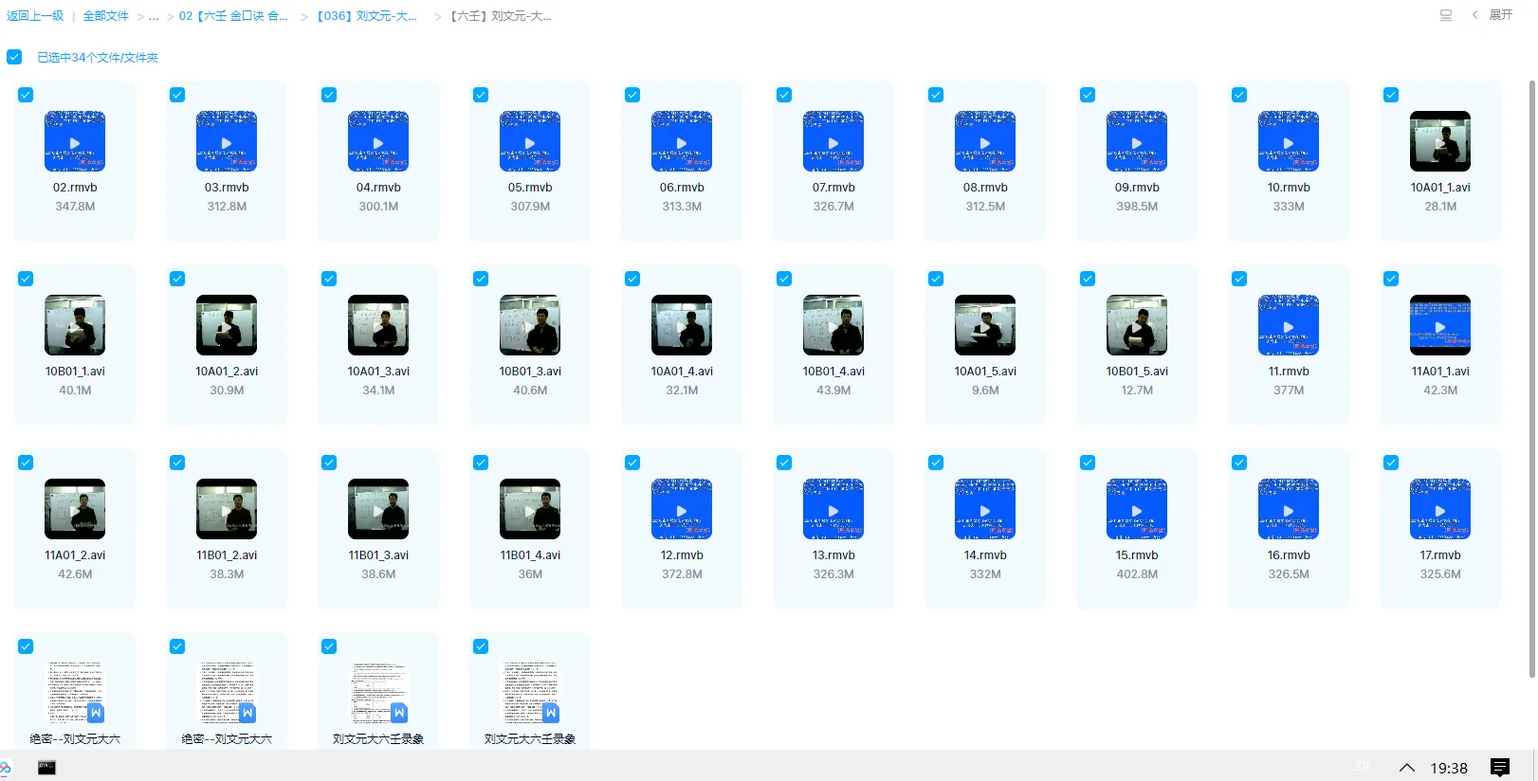The height and width of the screenshot is (781, 1538).
Task: Open the 10B01_3.avi video thumbnail
Action: (x=530, y=325)
